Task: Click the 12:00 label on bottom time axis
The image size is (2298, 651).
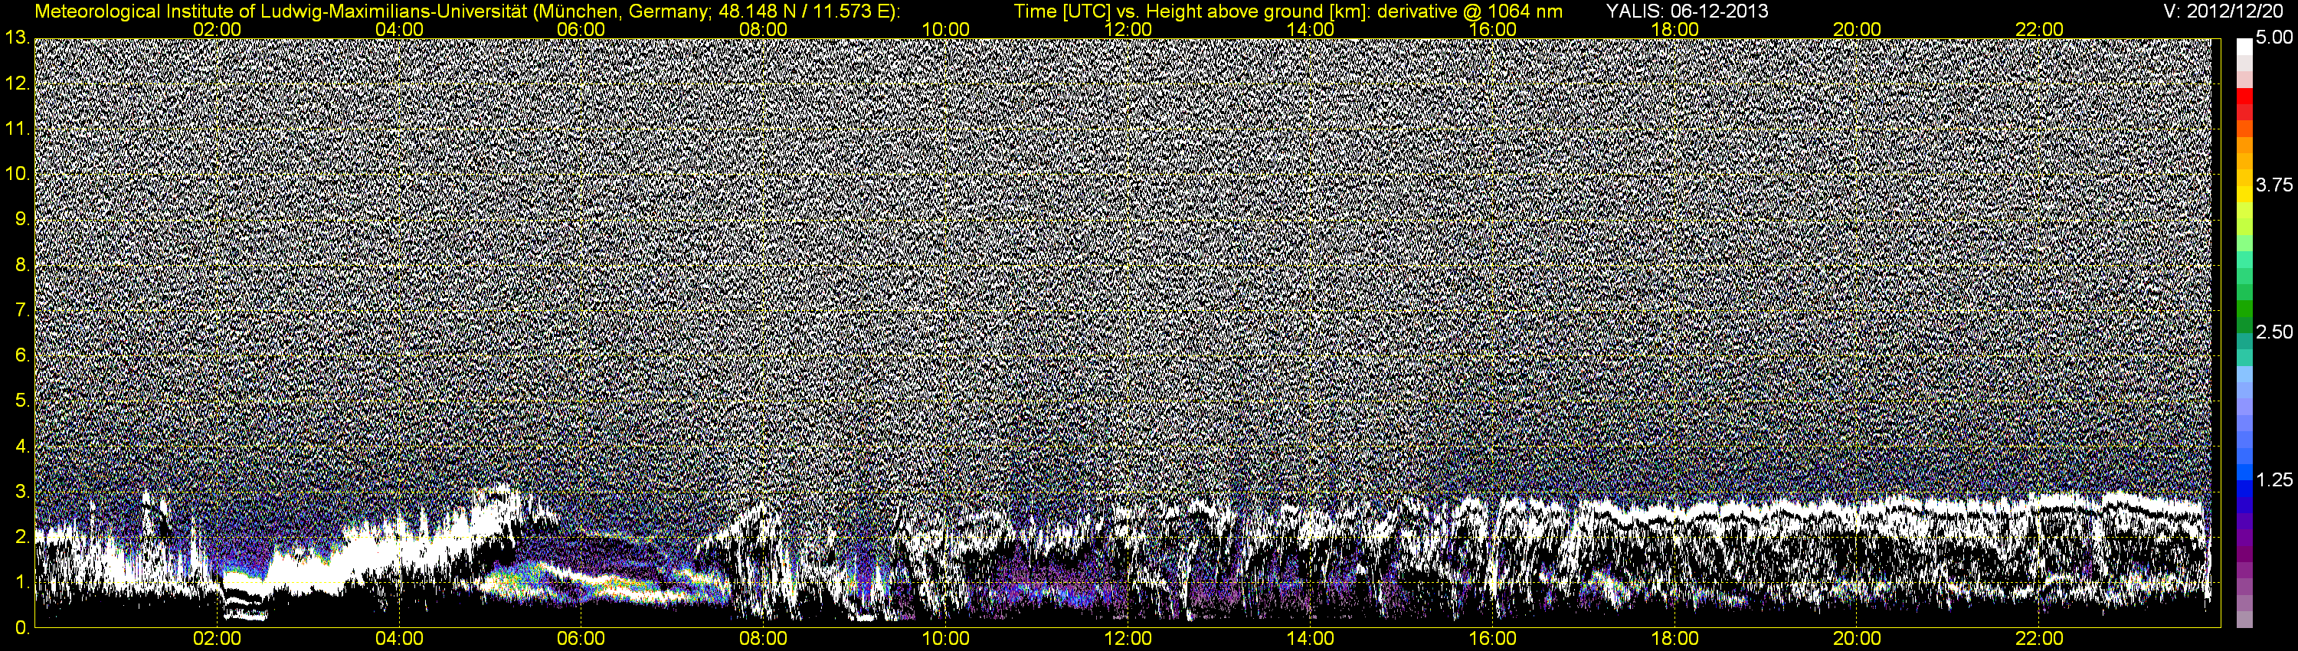Action: 1128,639
